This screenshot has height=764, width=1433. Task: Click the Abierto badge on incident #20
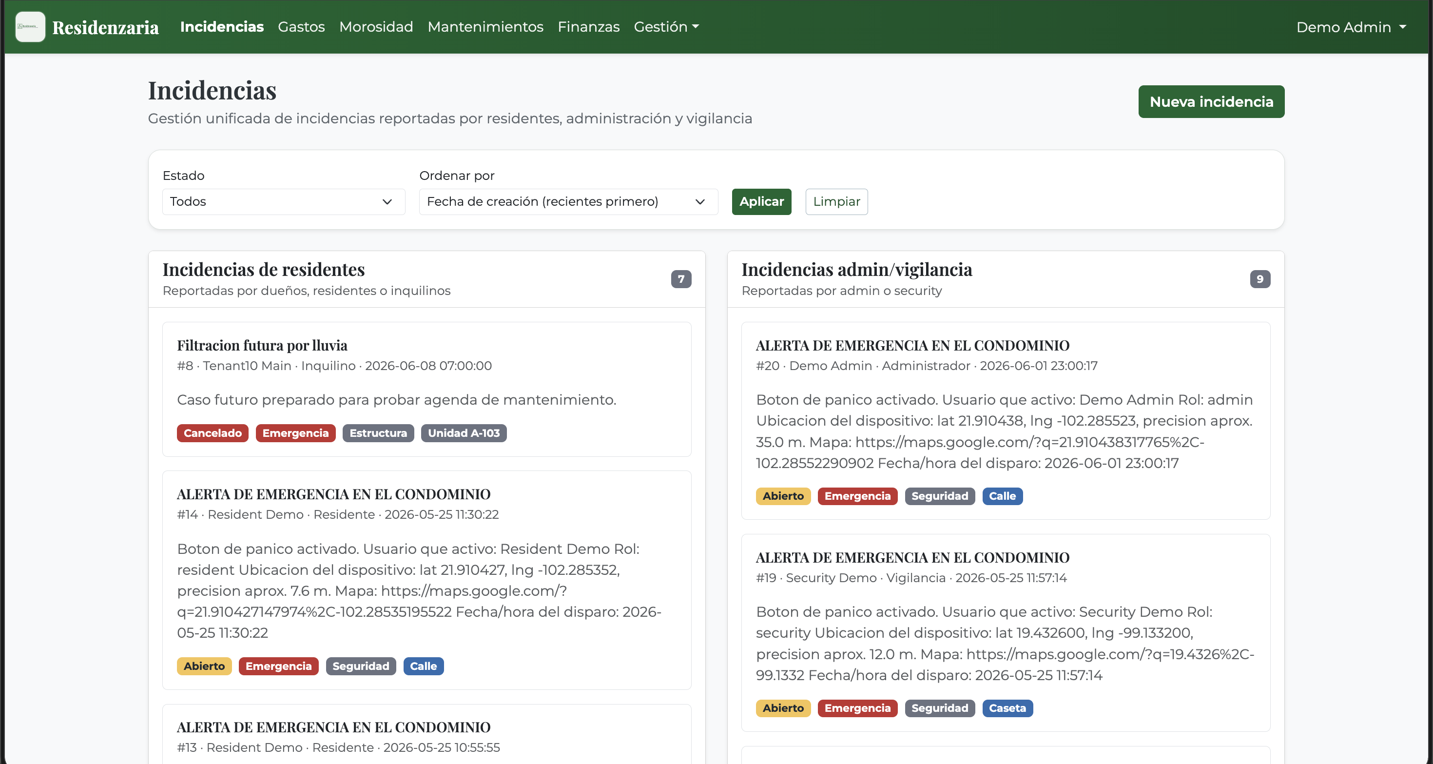click(x=783, y=496)
